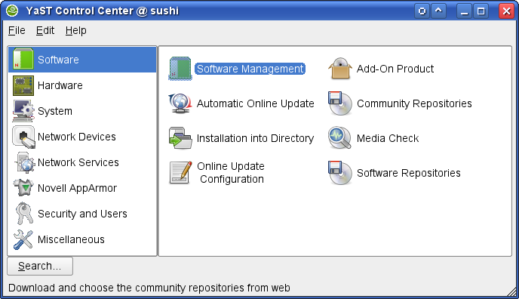Click the YaST logo in title bar

click(x=13, y=11)
